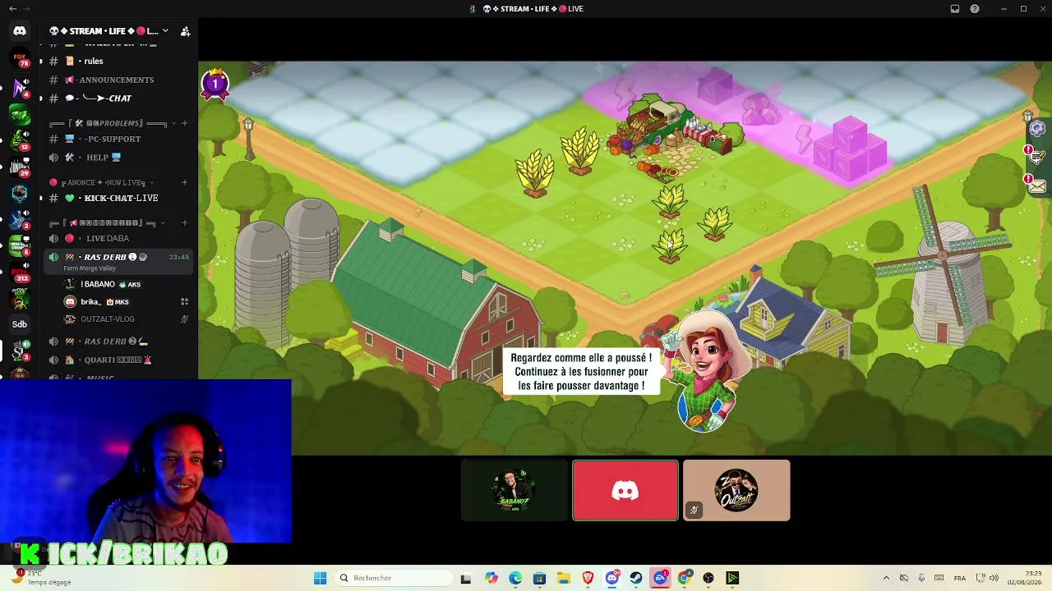Open Microsoft Edge from the taskbar

[515, 578]
